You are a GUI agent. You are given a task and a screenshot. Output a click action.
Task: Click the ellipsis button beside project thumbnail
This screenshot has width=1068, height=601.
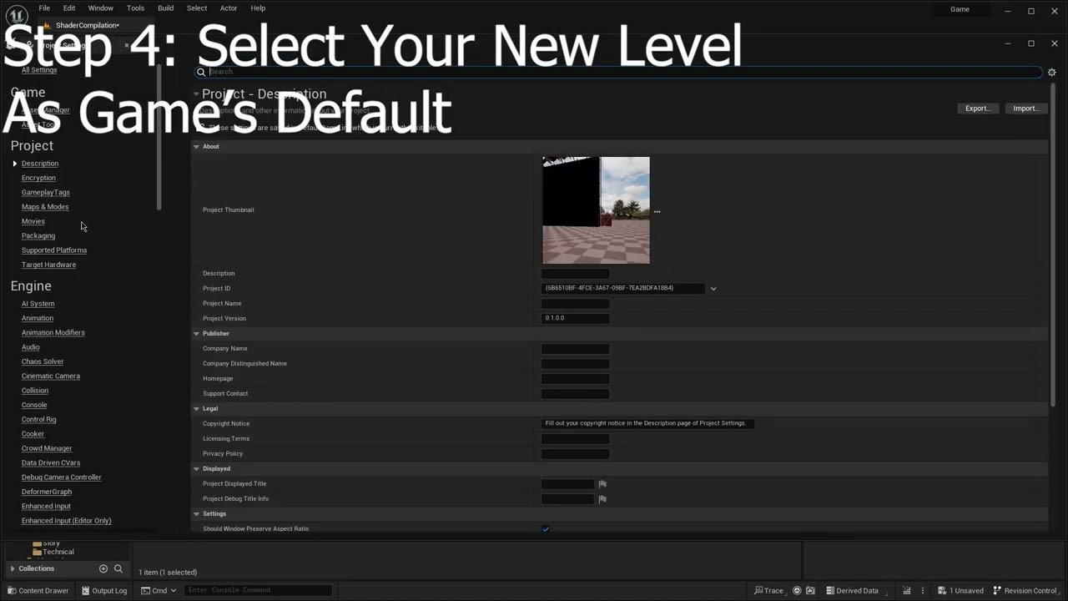click(657, 212)
